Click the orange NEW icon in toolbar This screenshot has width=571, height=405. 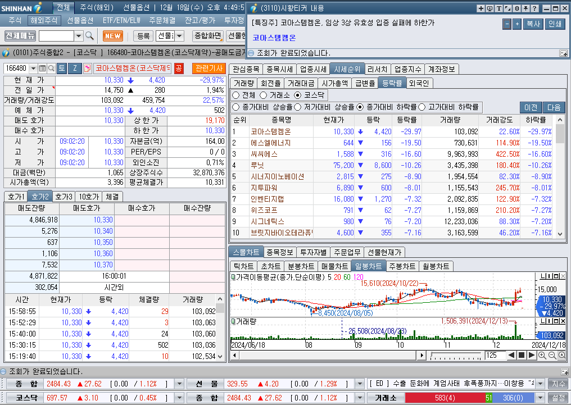(x=113, y=35)
